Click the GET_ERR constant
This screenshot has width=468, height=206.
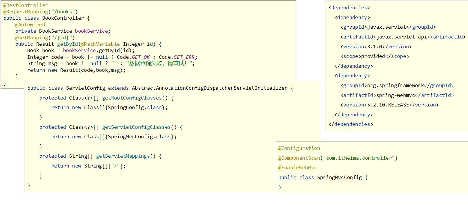pos(184,57)
